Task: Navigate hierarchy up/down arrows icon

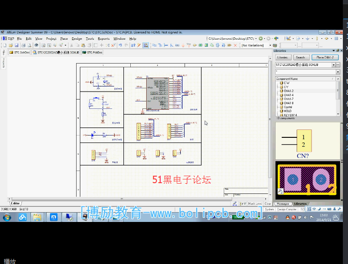Action: point(133,45)
